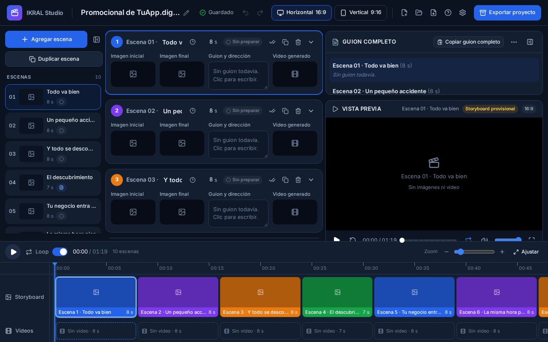Toggle the status circle of sidebar scene 03
This screenshot has width=548, height=342.
(x=61, y=159)
